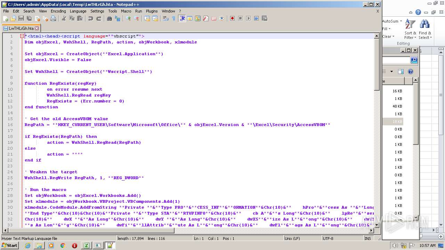The width and height of the screenshot is (445, 250).
Task: Click the search button in Explorer window
Action: [x=414, y=60]
